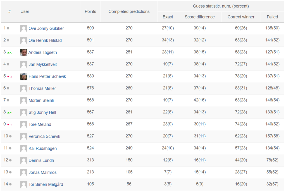Open Kai Rudshagen's profile link

pos(42,148)
